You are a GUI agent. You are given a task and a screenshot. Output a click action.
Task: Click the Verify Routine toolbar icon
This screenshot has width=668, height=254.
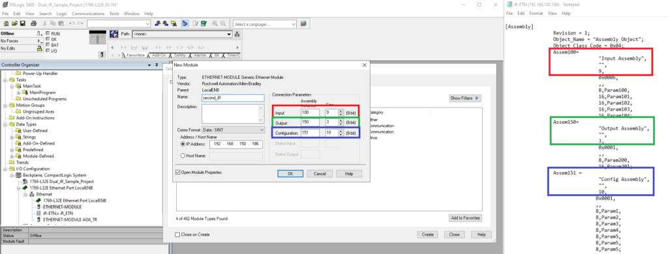pos(195,23)
